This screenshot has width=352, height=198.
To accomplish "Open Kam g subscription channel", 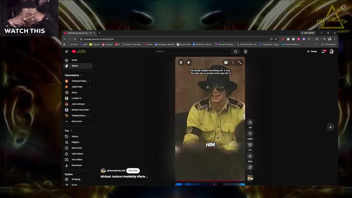I will point(78,92).
